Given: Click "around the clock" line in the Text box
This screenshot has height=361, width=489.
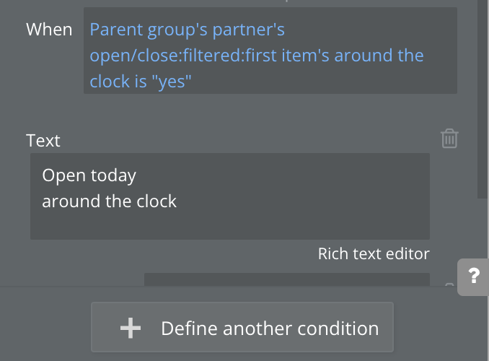Looking at the screenshot, I should tap(109, 201).
